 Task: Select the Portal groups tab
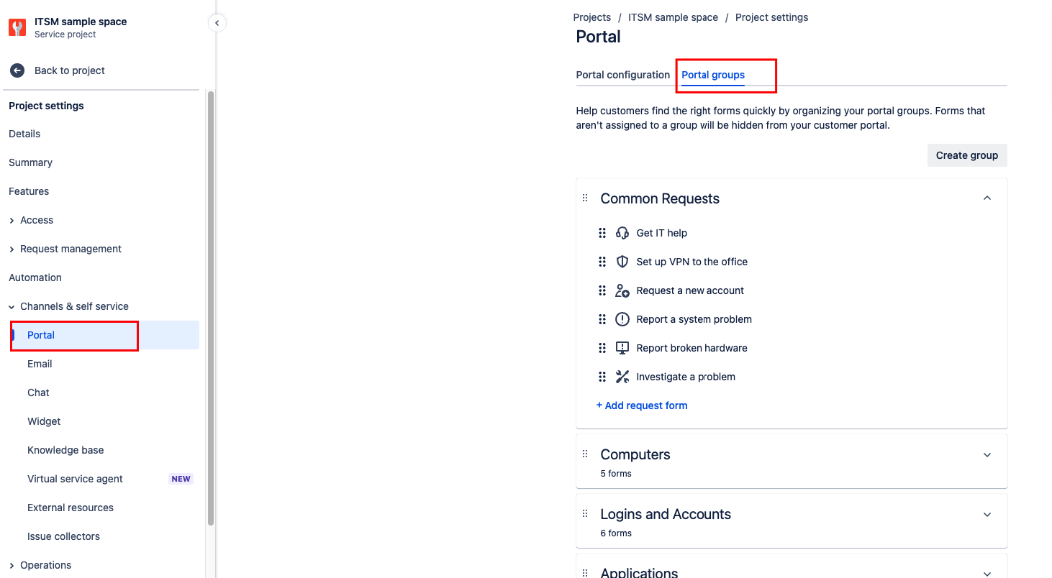tap(712, 75)
